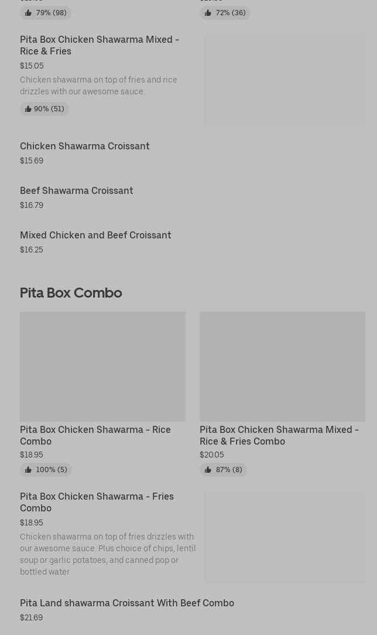Click thumbs-up icon on 79% (98) rating
Viewport: 377px width, 635px height.
click(28, 13)
